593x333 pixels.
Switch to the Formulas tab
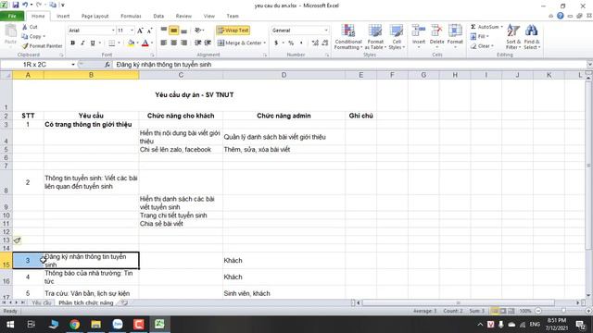tap(131, 17)
